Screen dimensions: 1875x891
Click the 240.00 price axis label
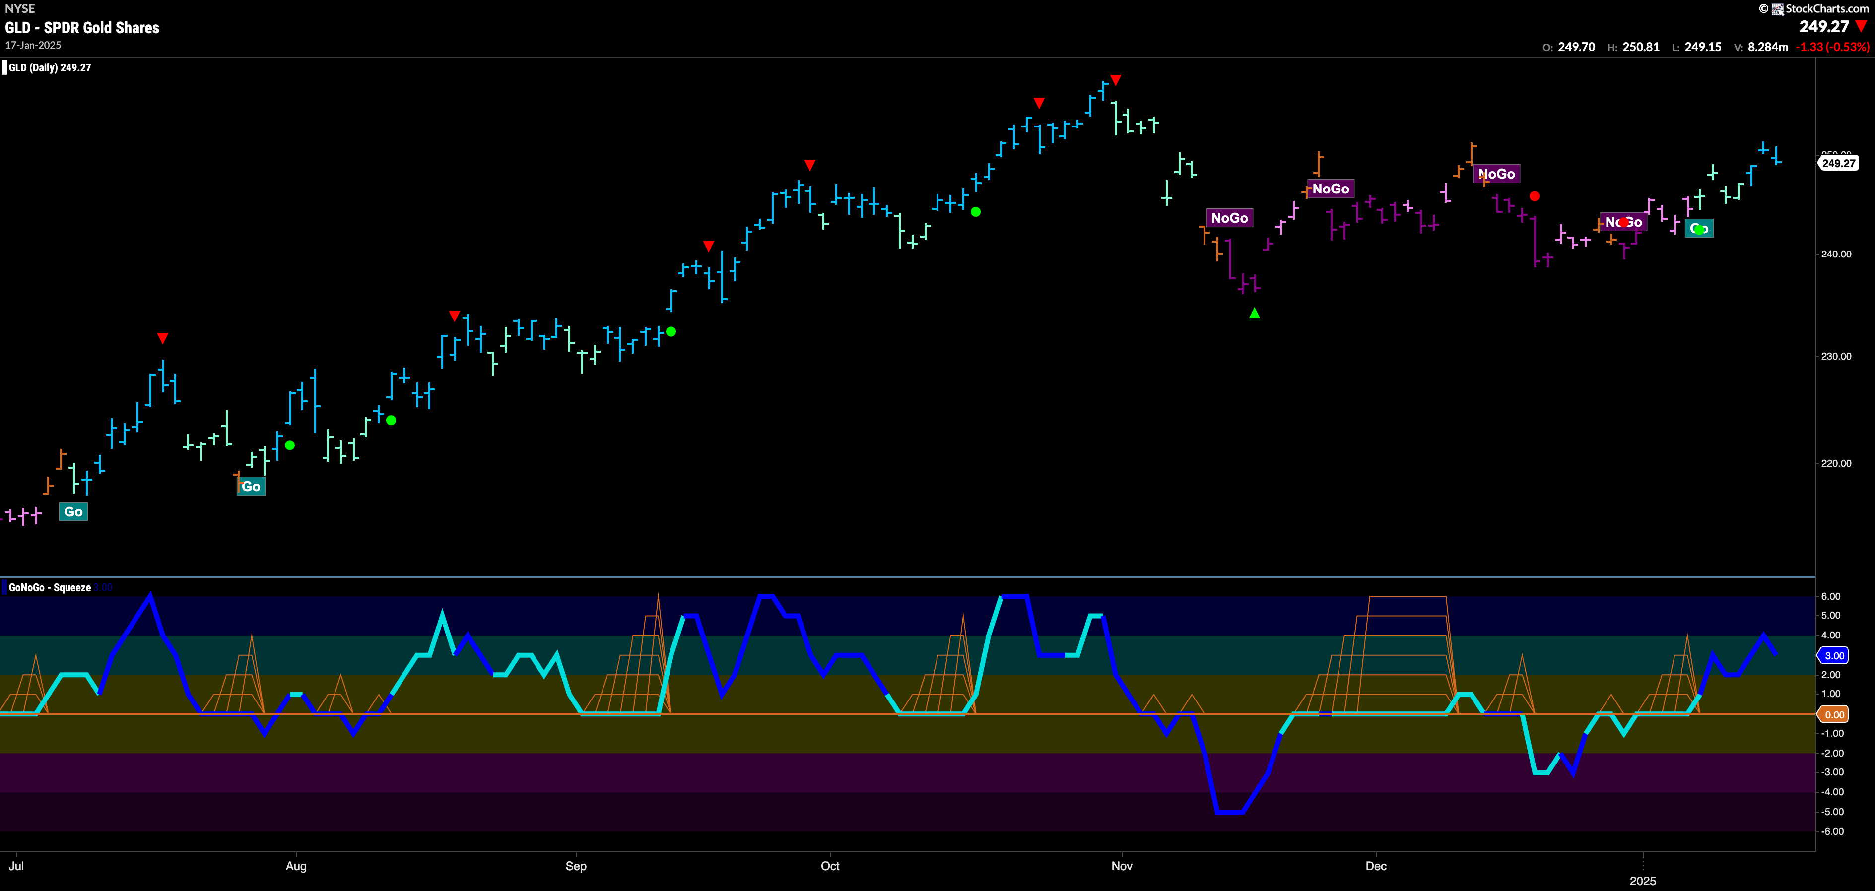pos(1836,254)
